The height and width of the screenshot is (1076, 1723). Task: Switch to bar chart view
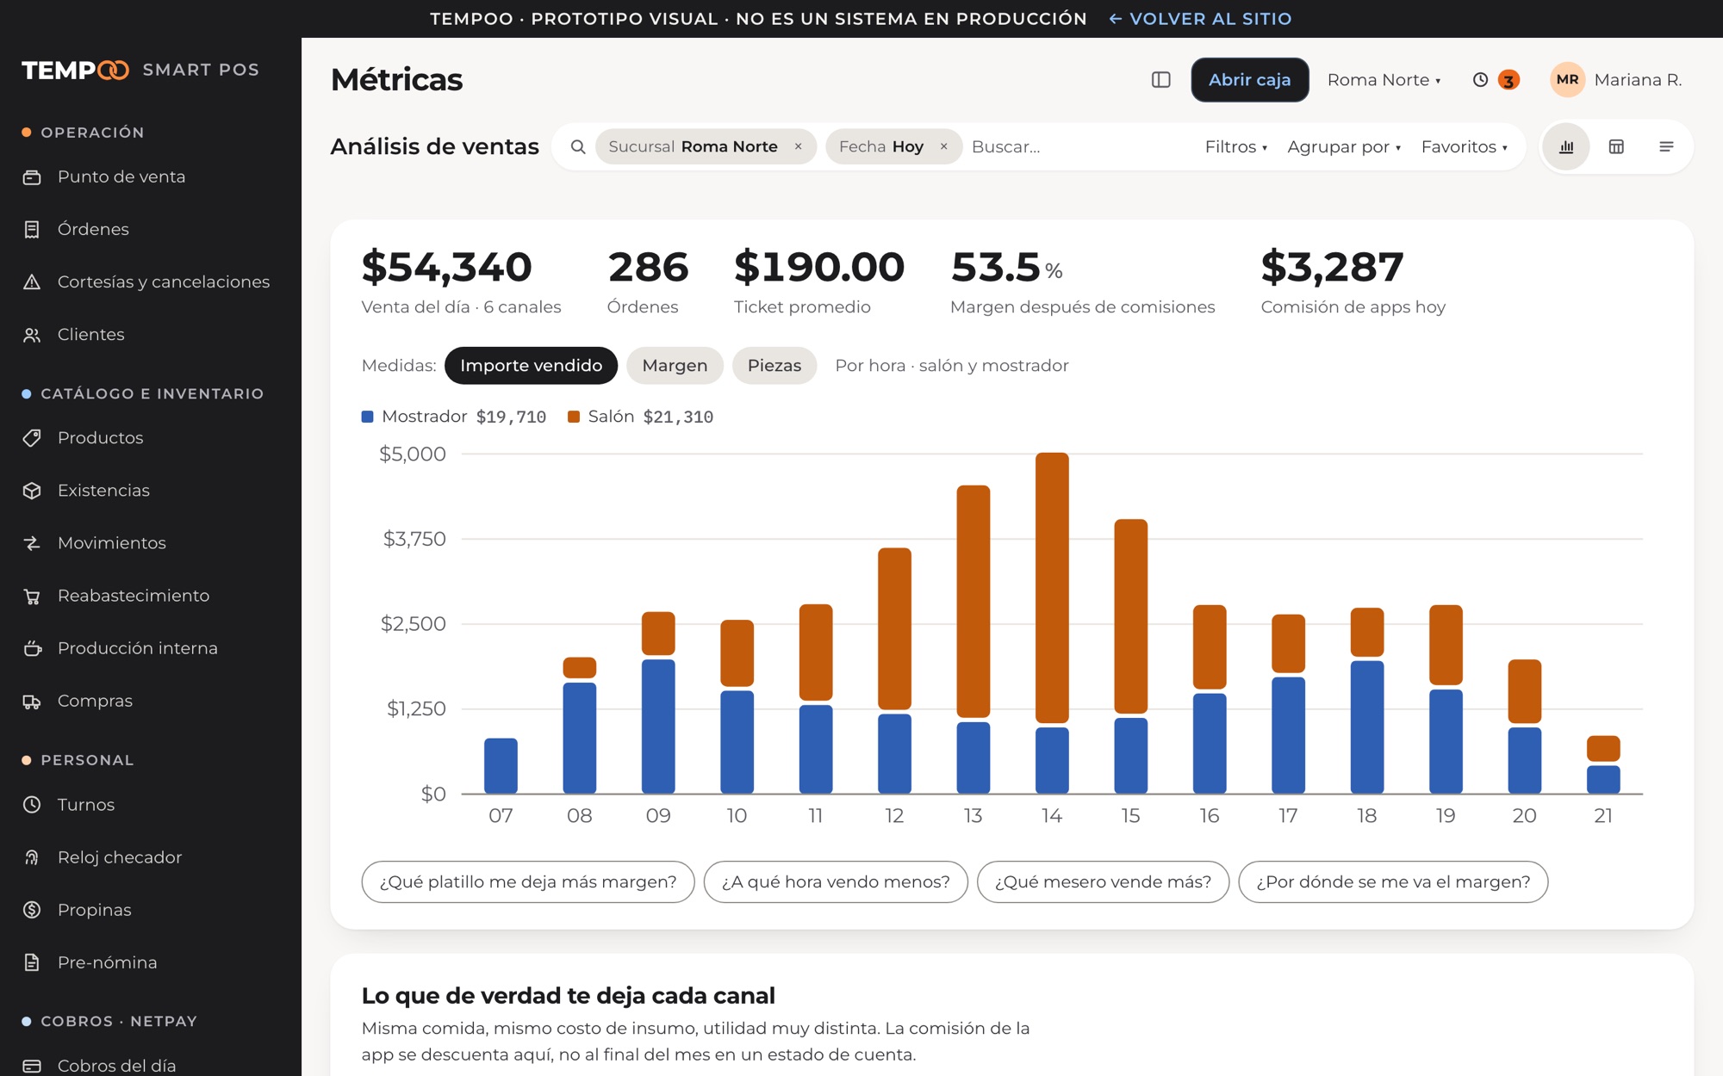pyautogui.click(x=1566, y=147)
